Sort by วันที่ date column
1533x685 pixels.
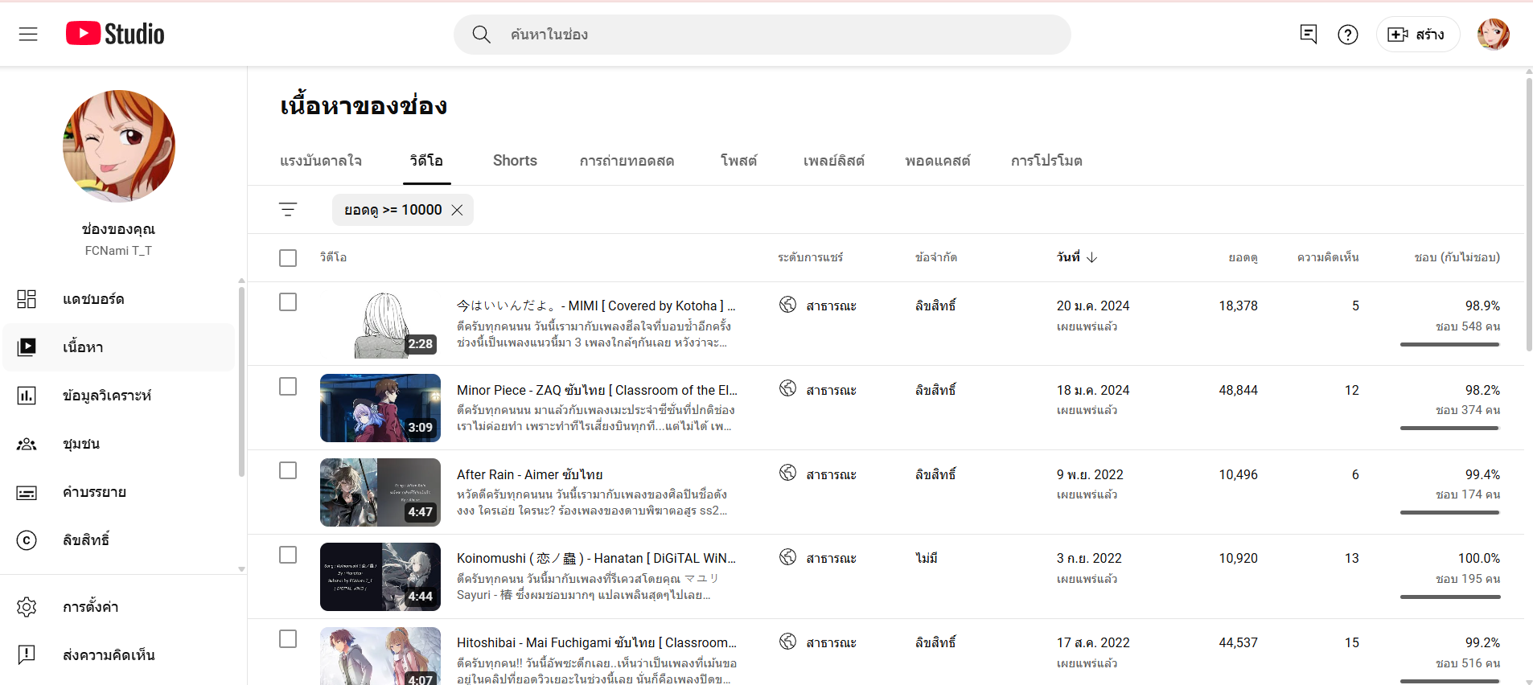(x=1077, y=257)
